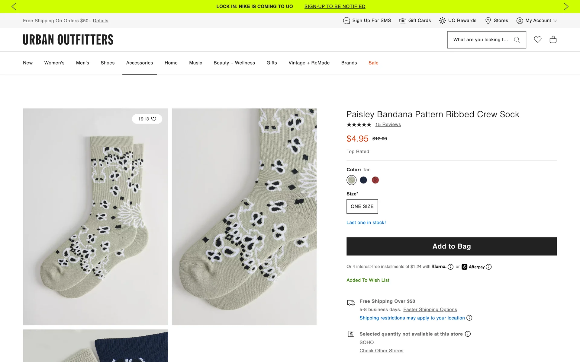
Task: Choose the red color swatch
Action: click(375, 180)
